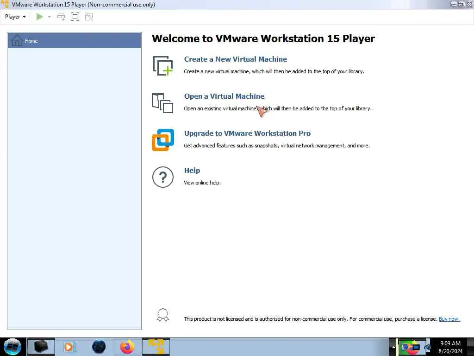Click the open virtual machine icon
This screenshot has width=474, height=356.
pyautogui.click(x=162, y=103)
